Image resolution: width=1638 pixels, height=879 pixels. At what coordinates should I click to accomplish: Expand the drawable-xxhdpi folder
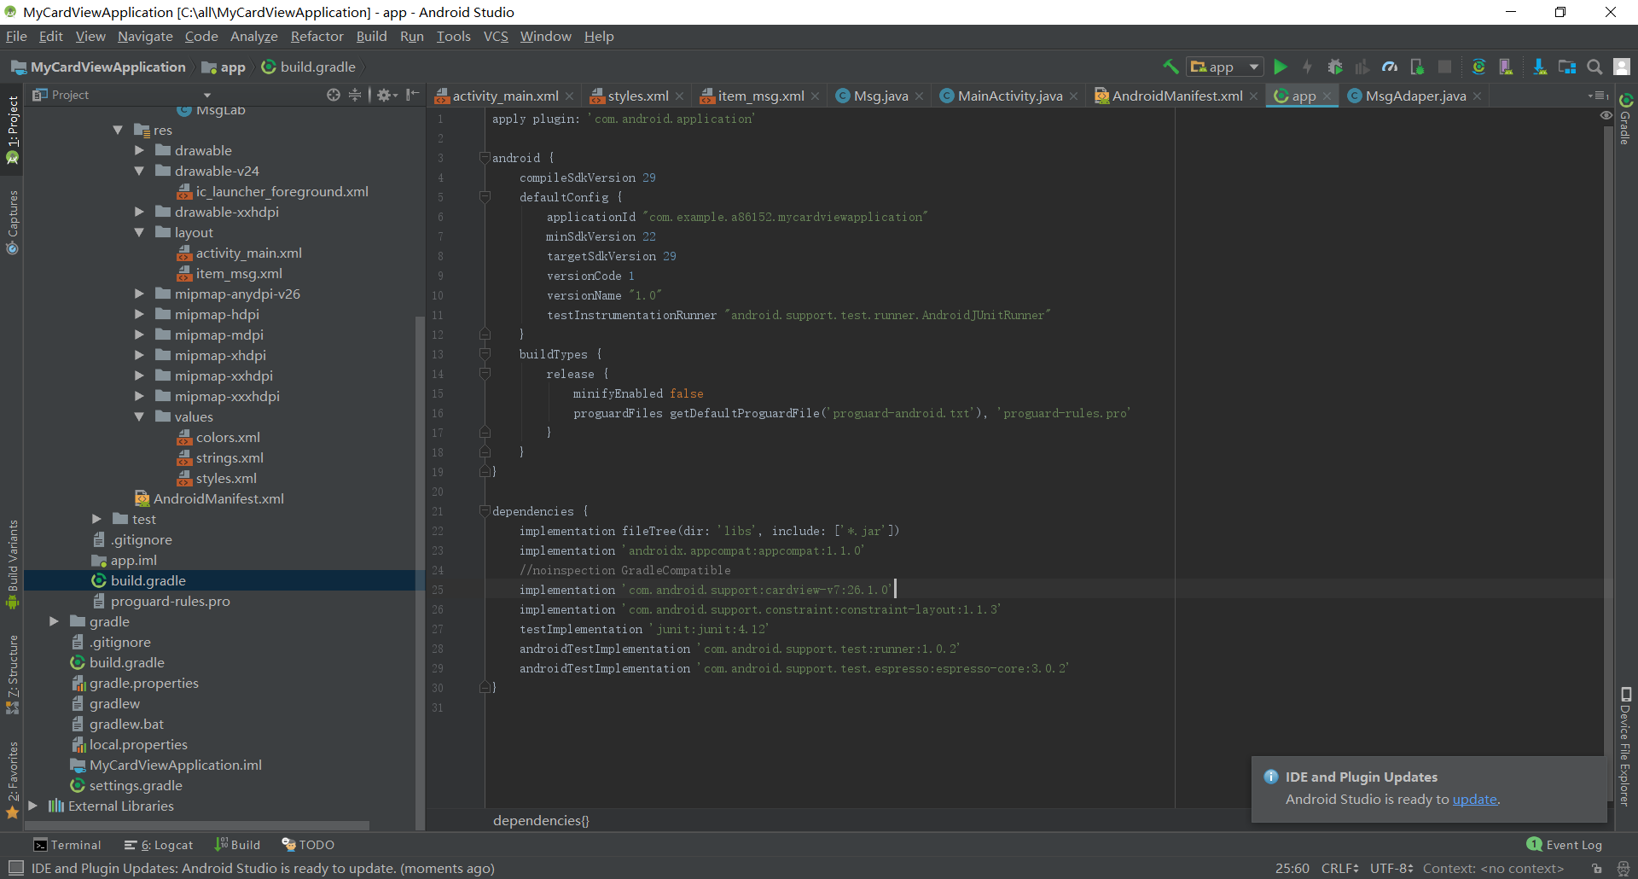pyautogui.click(x=139, y=212)
